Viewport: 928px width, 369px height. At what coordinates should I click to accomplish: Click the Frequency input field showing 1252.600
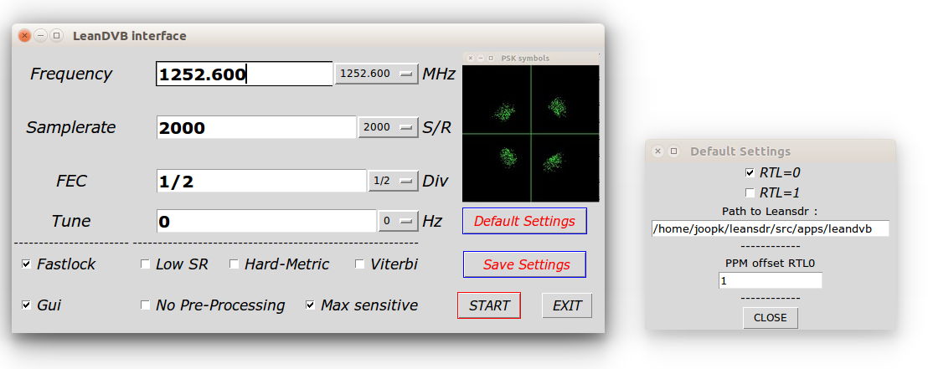[245, 74]
